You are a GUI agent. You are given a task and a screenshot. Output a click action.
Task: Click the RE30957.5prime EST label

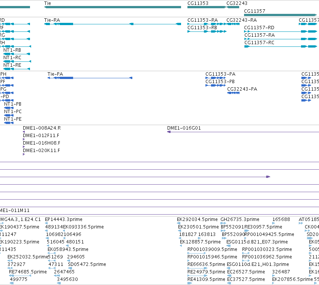click(263, 227)
